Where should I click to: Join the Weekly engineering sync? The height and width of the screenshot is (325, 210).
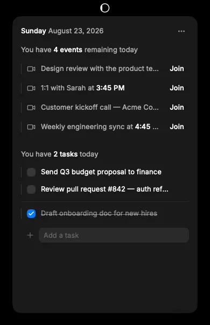177,126
